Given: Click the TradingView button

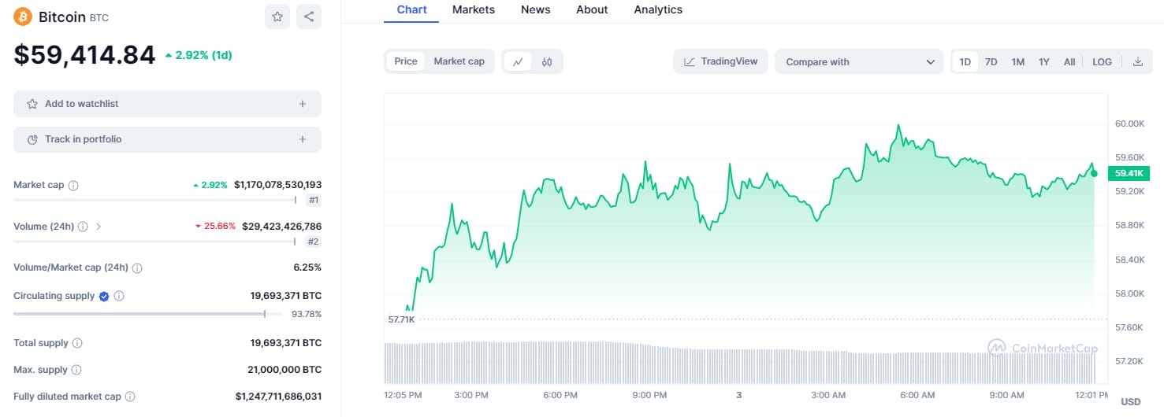Looking at the screenshot, I should 720,61.
